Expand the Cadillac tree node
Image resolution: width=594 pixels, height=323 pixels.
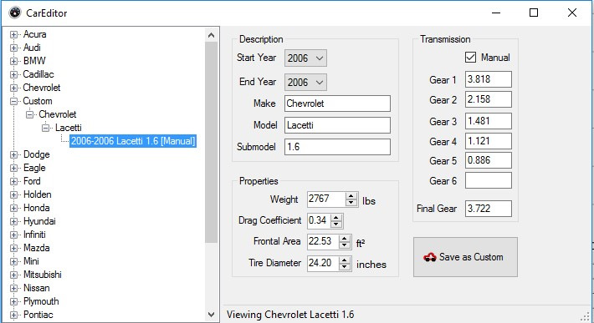tap(13, 74)
